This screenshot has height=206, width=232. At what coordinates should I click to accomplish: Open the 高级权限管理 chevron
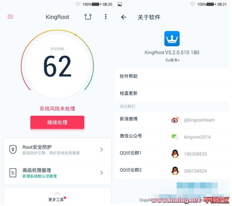102,173
